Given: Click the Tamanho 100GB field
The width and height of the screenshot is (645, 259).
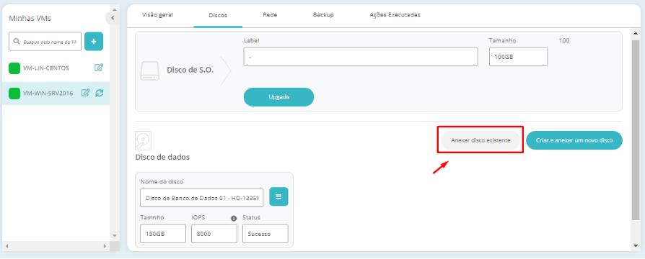Looking at the screenshot, I should coord(518,57).
